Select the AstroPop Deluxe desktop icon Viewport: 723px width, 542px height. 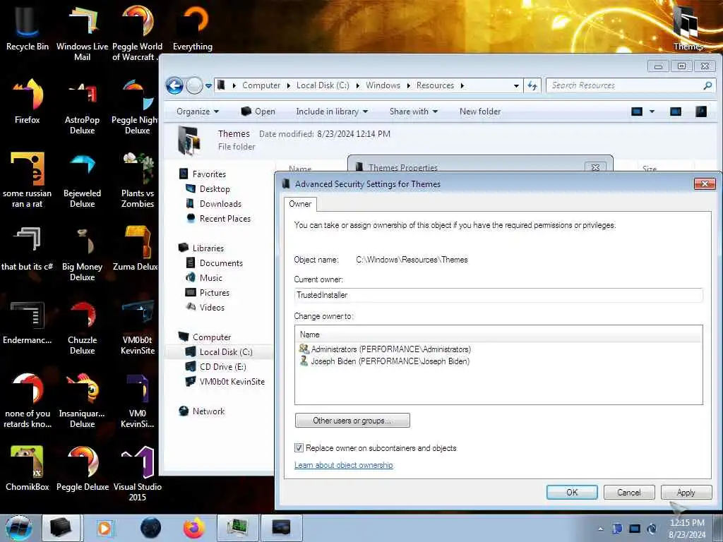point(82,106)
